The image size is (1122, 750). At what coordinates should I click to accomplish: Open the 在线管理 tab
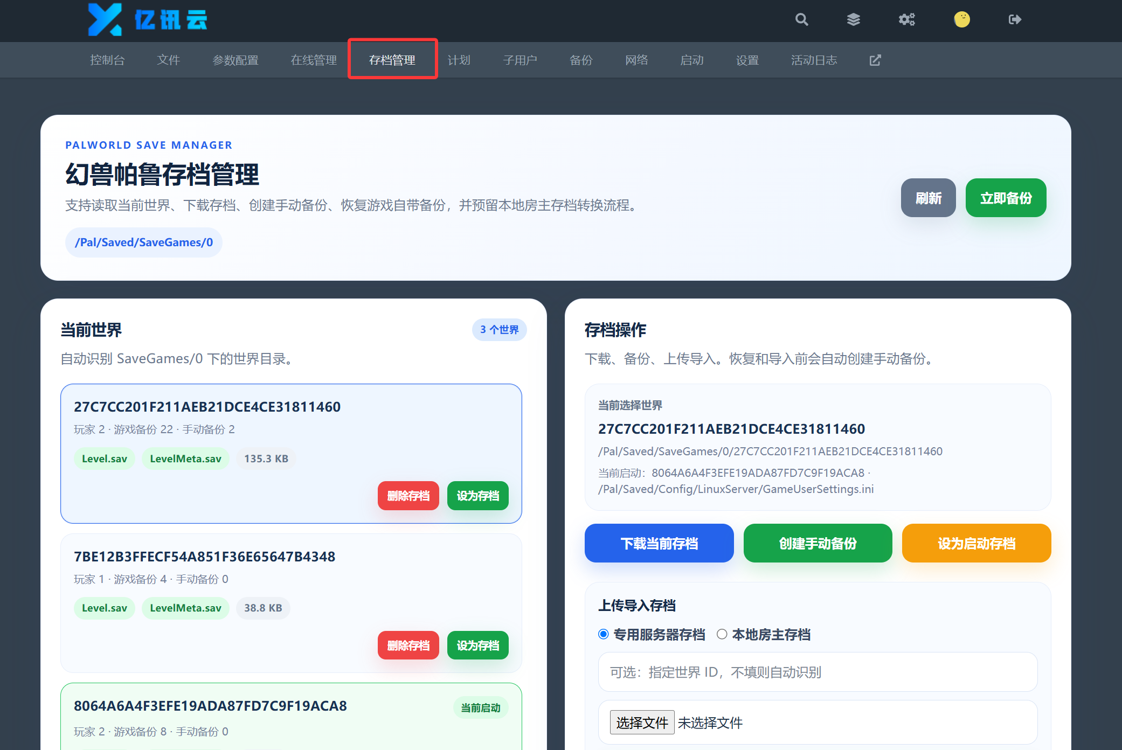[x=314, y=60]
